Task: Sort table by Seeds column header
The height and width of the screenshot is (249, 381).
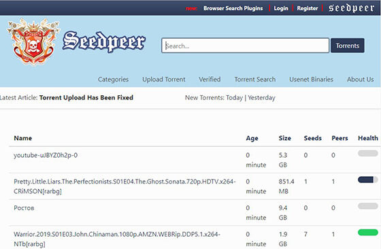Action: coord(313,138)
